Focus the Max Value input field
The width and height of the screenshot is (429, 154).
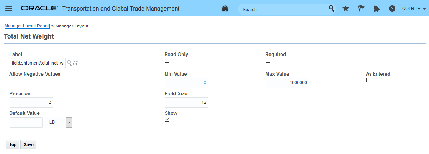click(x=287, y=83)
